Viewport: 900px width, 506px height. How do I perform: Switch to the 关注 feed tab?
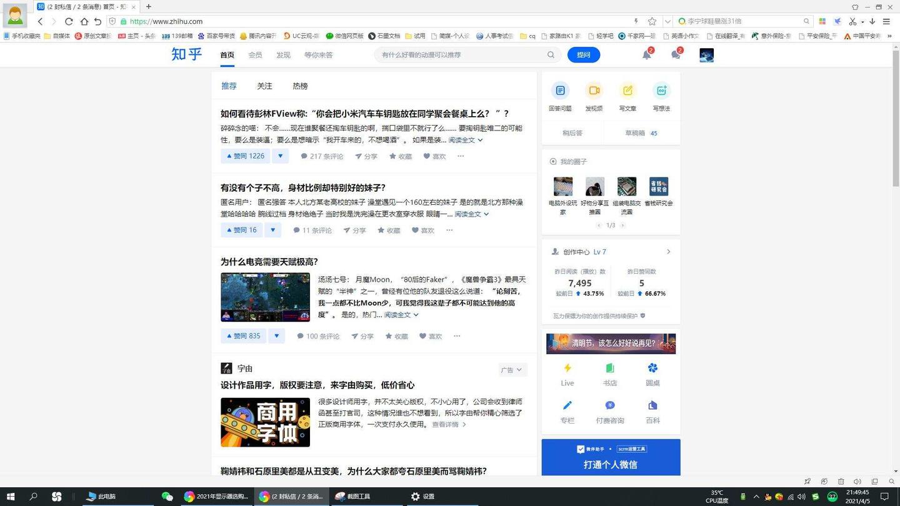tap(265, 86)
